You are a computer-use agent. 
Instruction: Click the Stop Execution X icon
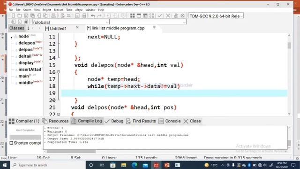[168, 16]
